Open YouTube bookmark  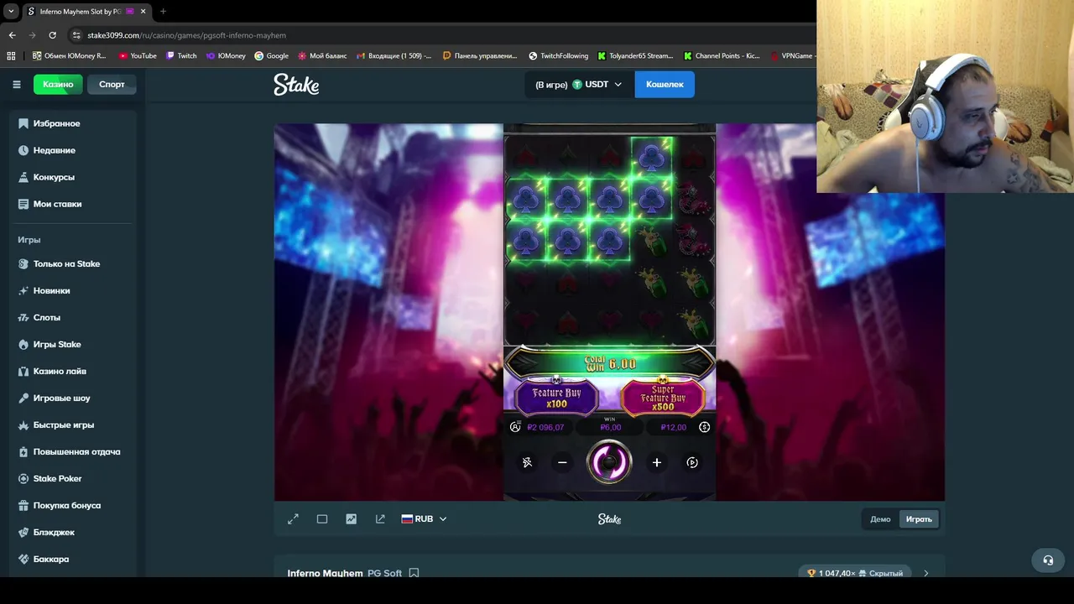[x=138, y=55]
